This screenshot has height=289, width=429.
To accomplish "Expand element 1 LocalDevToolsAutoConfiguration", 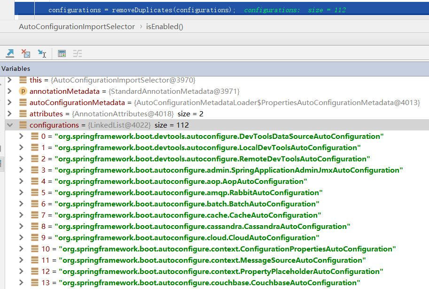I will click(x=21, y=147).
